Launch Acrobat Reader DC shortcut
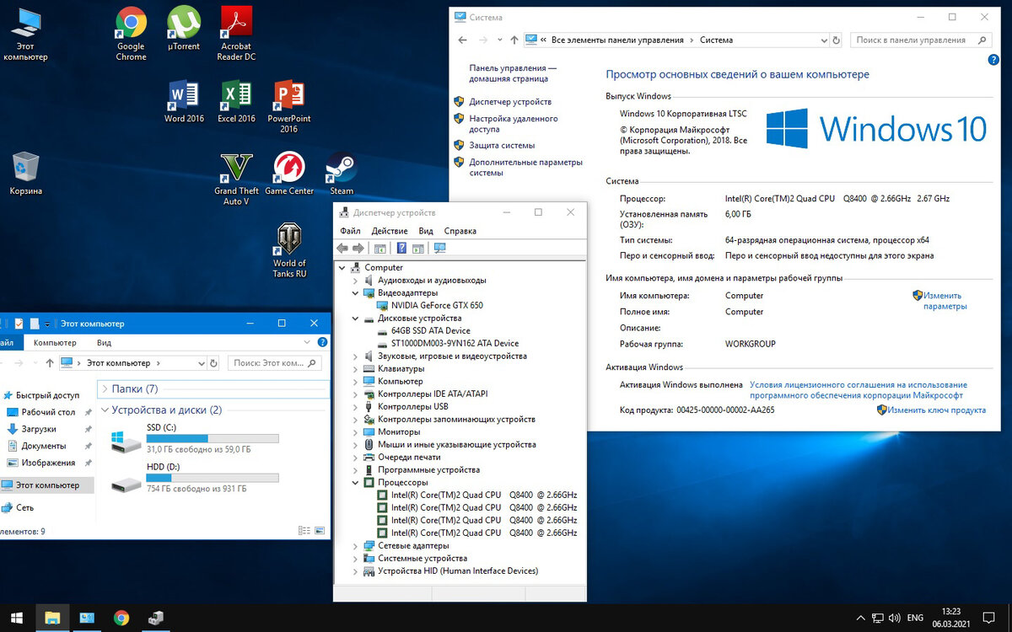 pyautogui.click(x=236, y=34)
